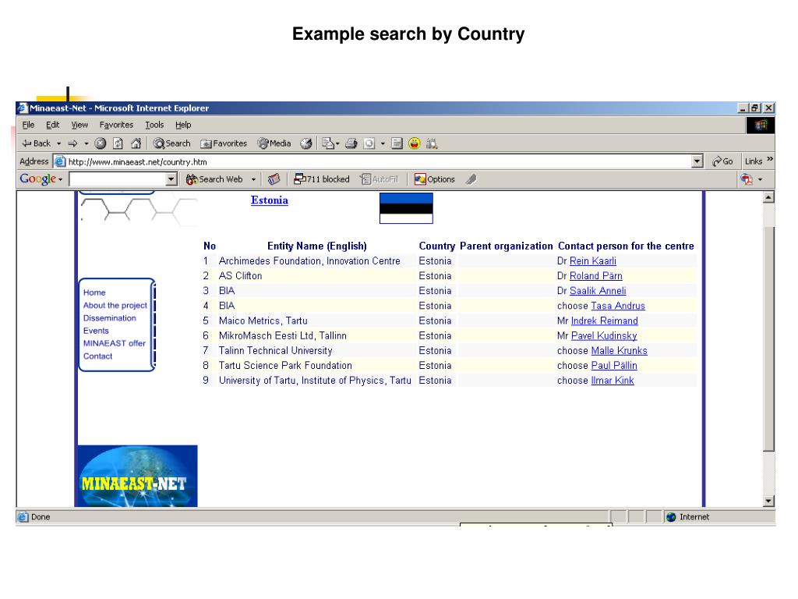Go forward with the Forward arrow

pyautogui.click(x=72, y=144)
